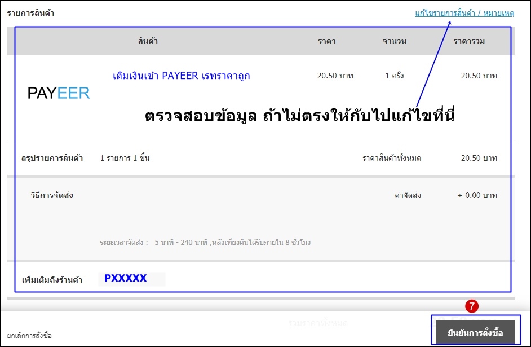
Task: Click the รายการสินค้า section heading
Action: [x=31, y=12]
